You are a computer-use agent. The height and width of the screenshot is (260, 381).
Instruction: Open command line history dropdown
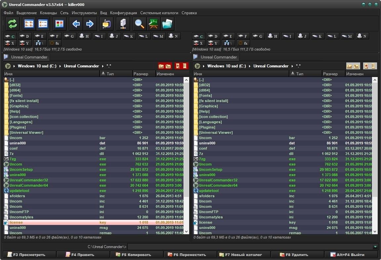(375, 247)
